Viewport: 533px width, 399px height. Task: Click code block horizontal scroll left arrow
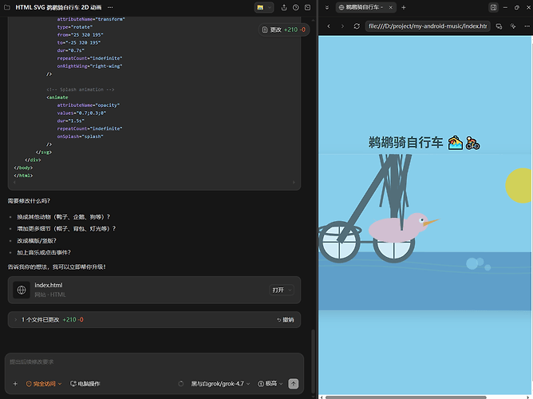point(14,183)
